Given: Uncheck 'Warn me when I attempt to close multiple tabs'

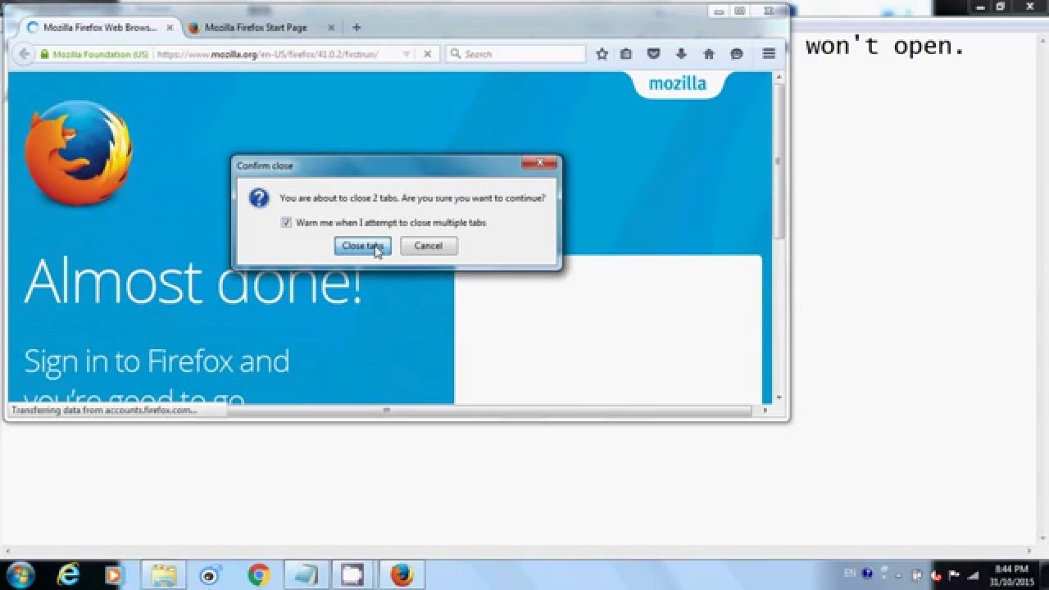Looking at the screenshot, I should pyautogui.click(x=286, y=223).
